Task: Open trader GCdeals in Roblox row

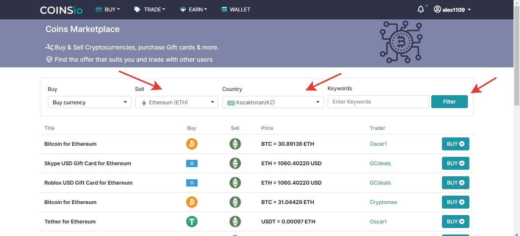Action: [380, 183]
